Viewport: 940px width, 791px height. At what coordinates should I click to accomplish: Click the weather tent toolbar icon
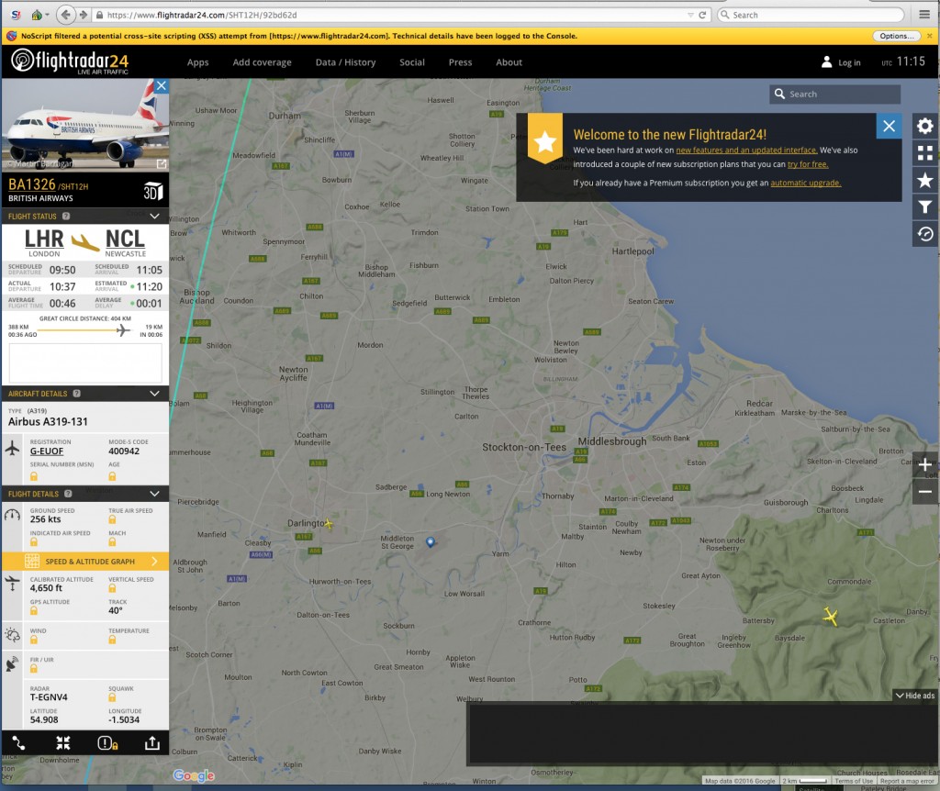(37, 15)
